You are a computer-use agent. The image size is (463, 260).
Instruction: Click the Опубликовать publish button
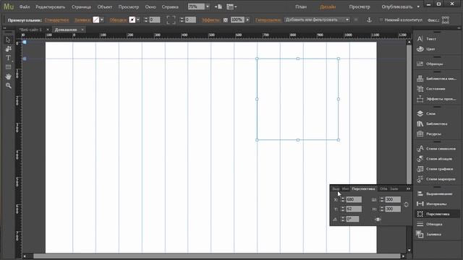point(397,6)
